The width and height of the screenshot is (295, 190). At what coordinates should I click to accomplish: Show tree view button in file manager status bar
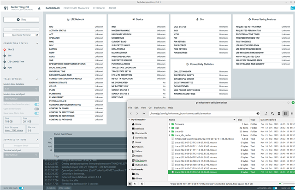point(135,184)
